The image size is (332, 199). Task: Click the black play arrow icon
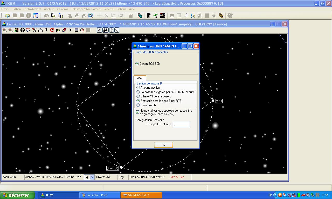click(x=70, y=30)
